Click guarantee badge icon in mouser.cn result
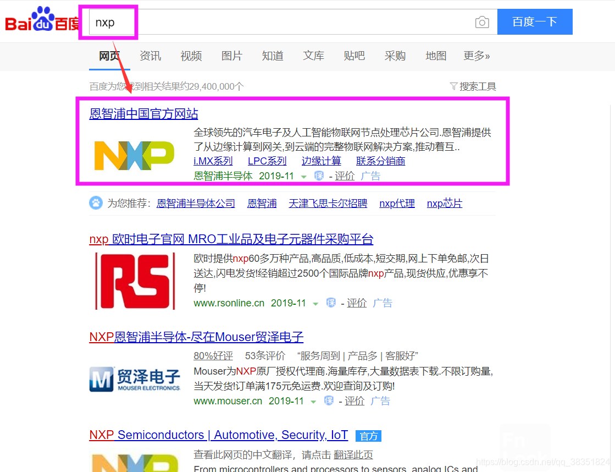The image size is (615, 472). [x=329, y=400]
